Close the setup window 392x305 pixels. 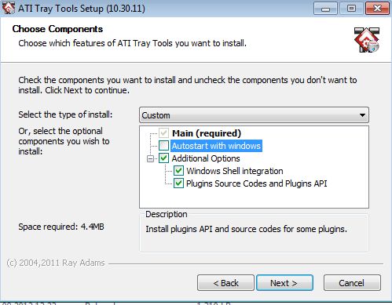click(377, 9)
